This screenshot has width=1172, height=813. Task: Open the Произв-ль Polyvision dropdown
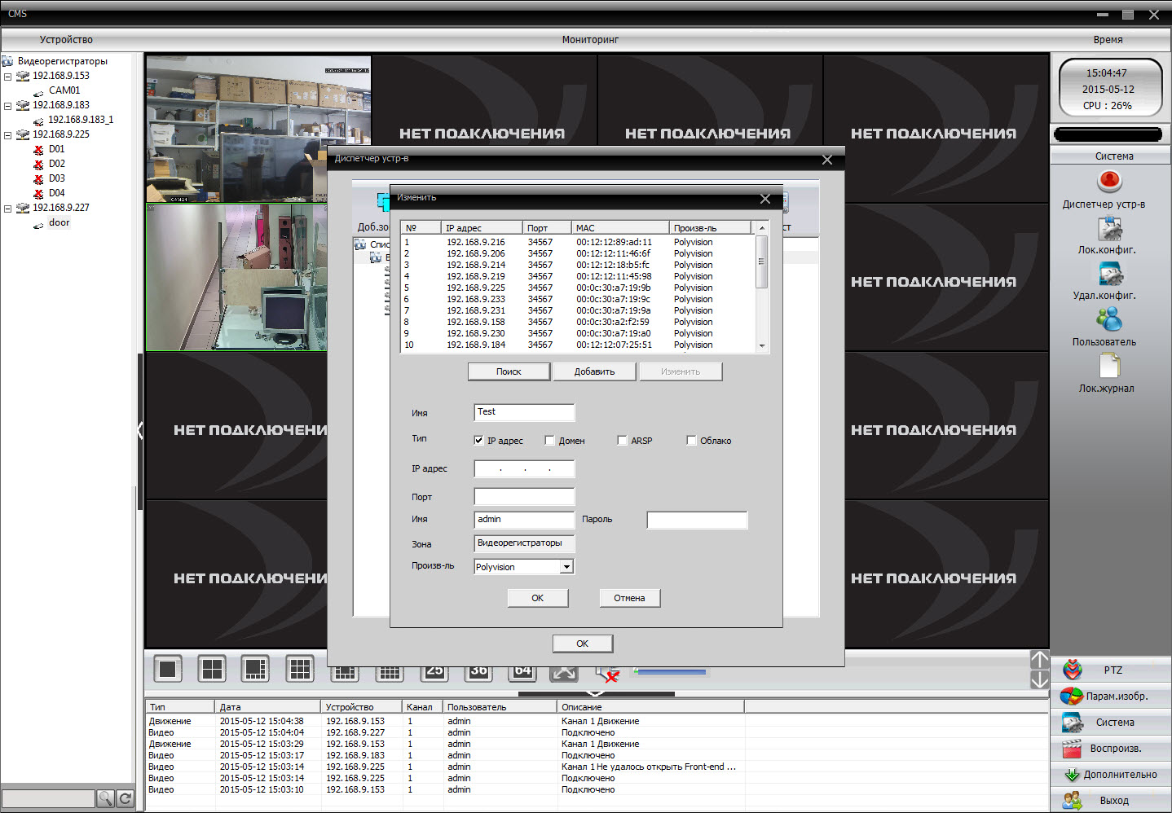[567, 567]
